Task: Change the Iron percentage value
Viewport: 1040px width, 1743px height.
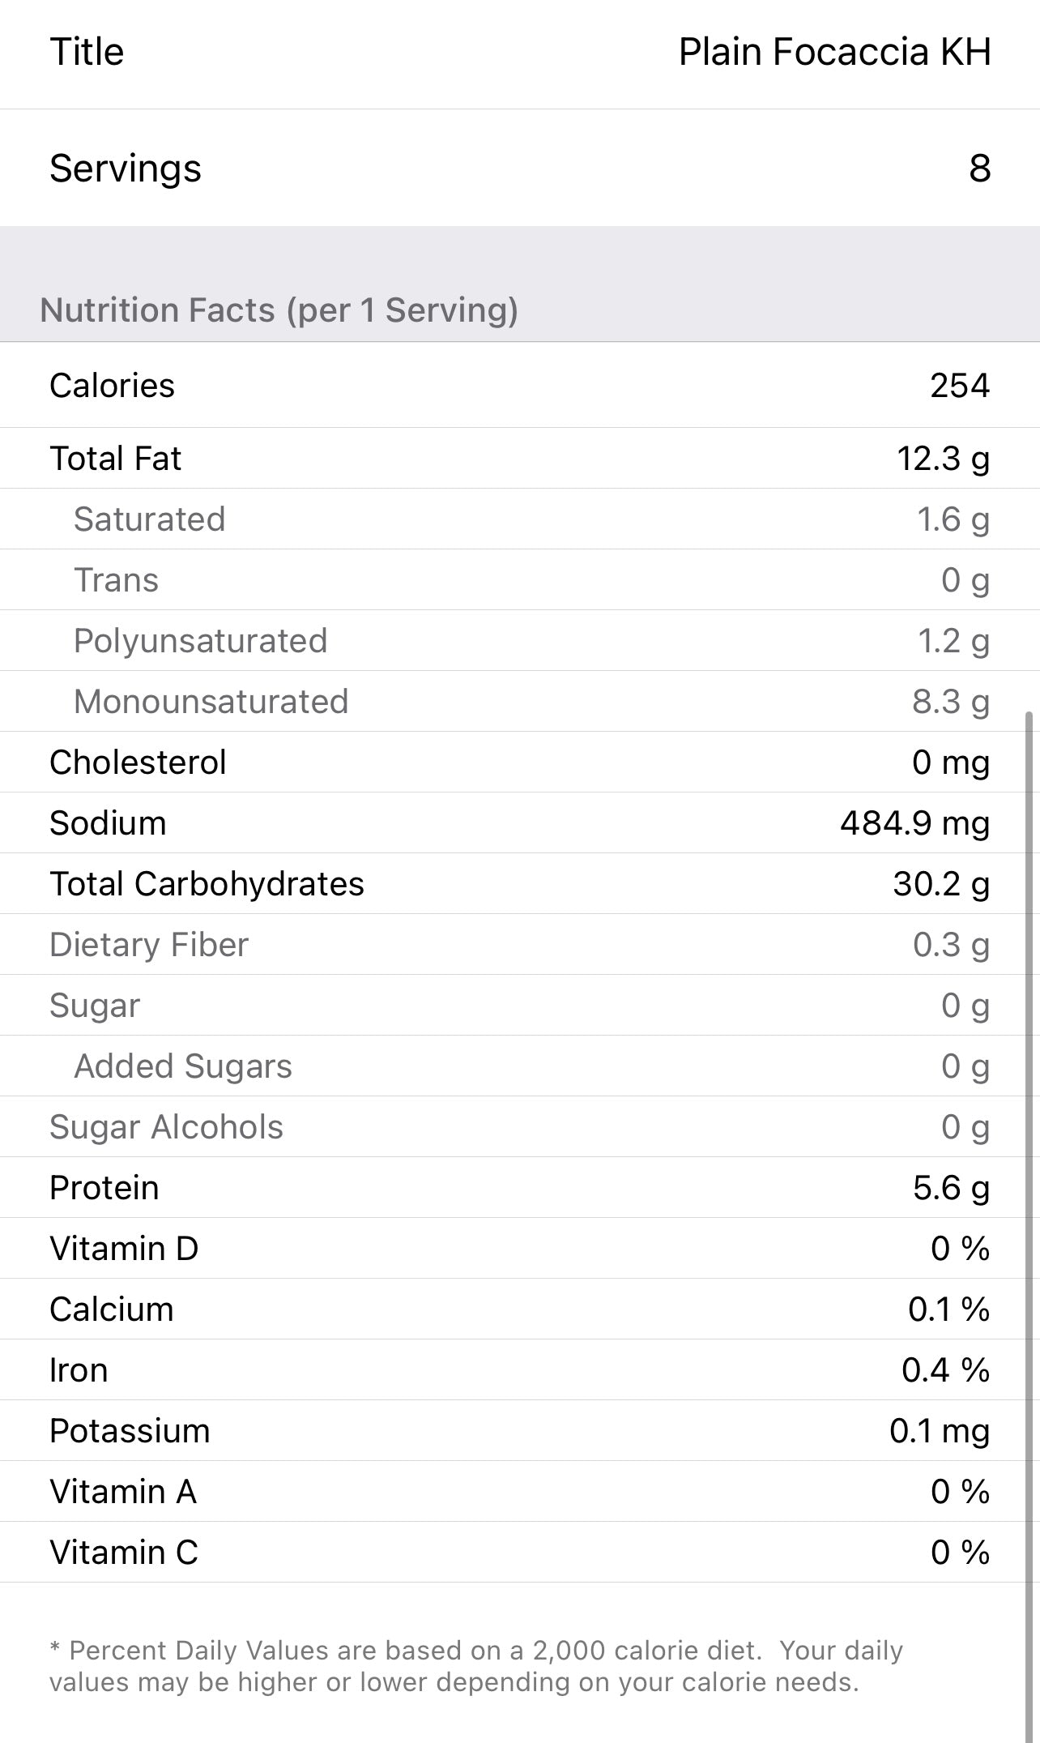Action: pos(945,1370)
